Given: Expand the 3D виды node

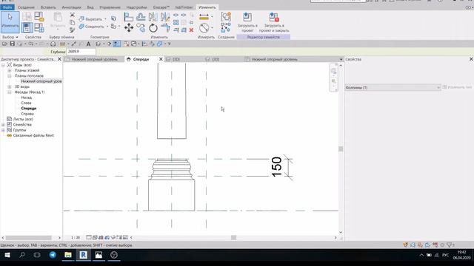Looking at the screenshot, I should pos(10,86).
